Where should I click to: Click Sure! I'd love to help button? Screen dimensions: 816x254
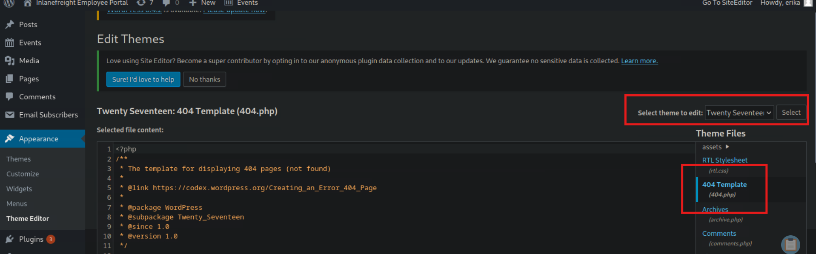(x=143, y=79)
